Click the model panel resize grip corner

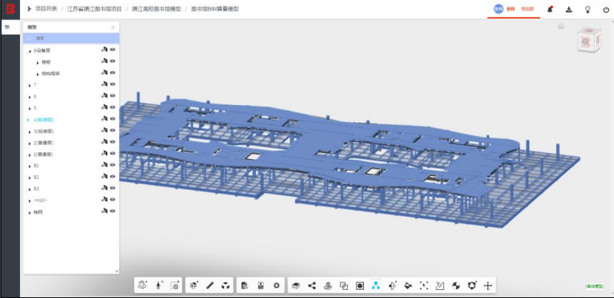116,271
